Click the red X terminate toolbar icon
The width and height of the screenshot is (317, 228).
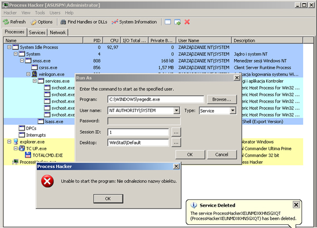[187, 22]
